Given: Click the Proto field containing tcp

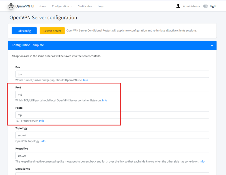Looking at the screenshot, I should point(112,115).
